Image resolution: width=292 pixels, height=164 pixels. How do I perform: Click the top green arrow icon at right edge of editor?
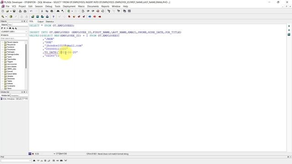pyautogui.click(x=289, y=26)
